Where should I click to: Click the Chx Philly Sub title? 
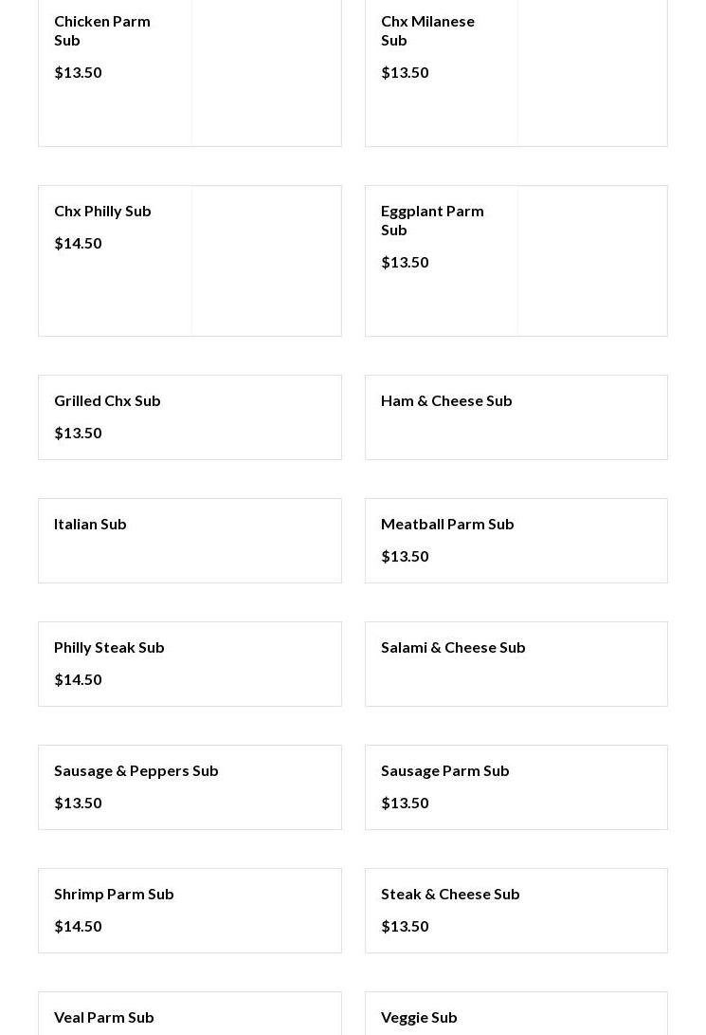(x=102, y=211)
